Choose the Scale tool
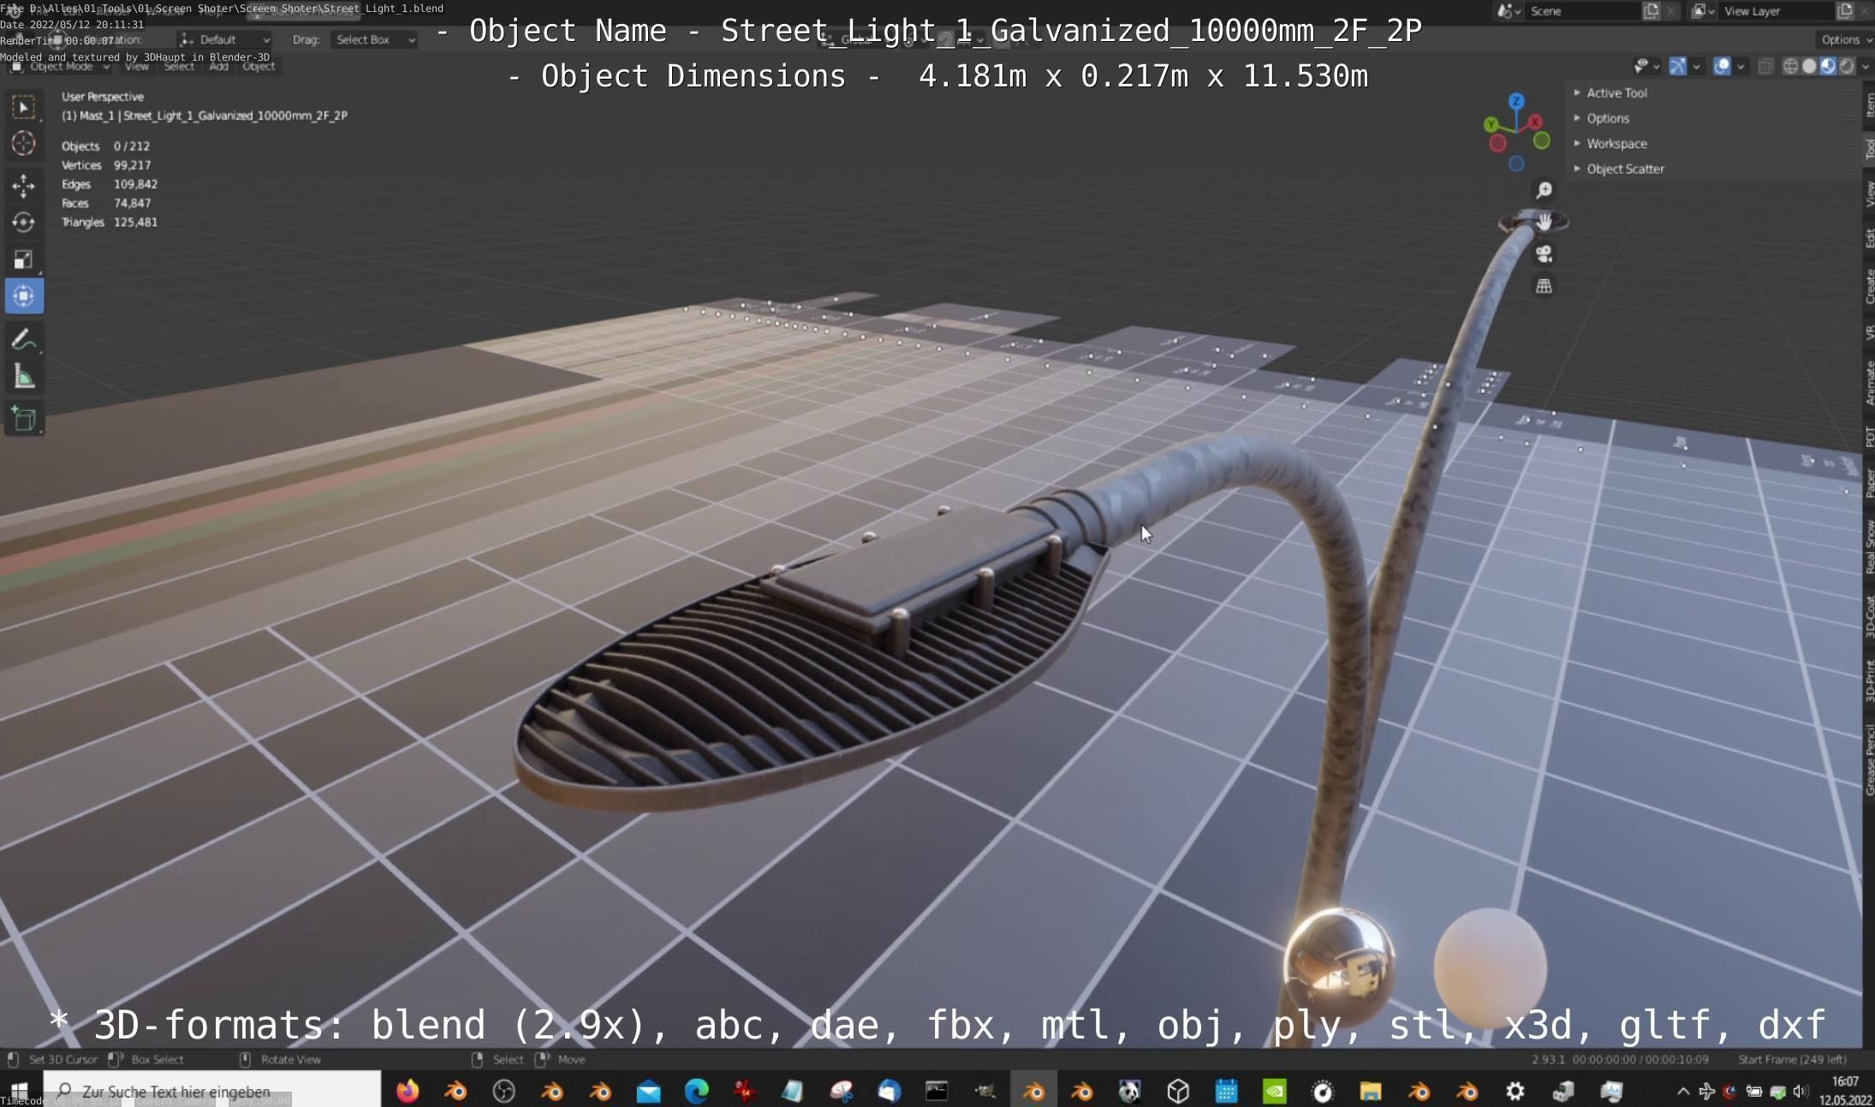 point(23,259)
